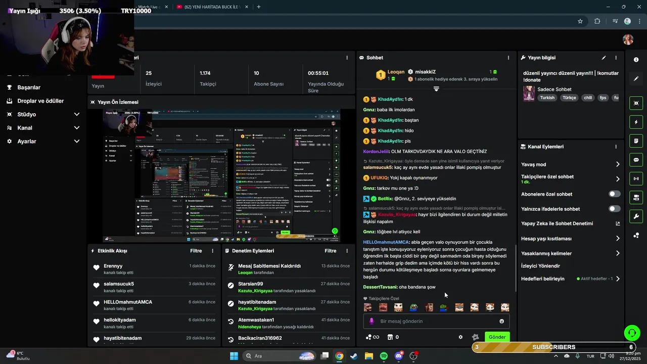
Task: Click green headset support bubble
Action: click(632, 333)
